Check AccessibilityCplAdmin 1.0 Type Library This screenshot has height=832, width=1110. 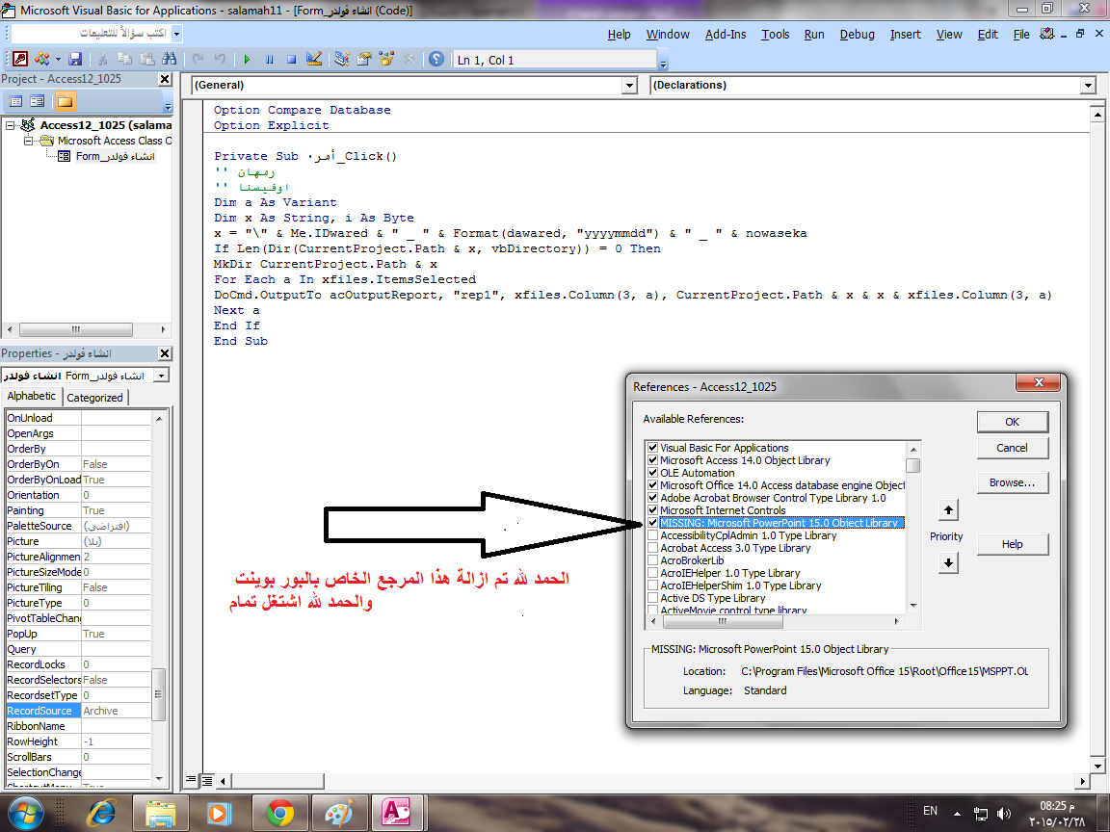[652, 535]
